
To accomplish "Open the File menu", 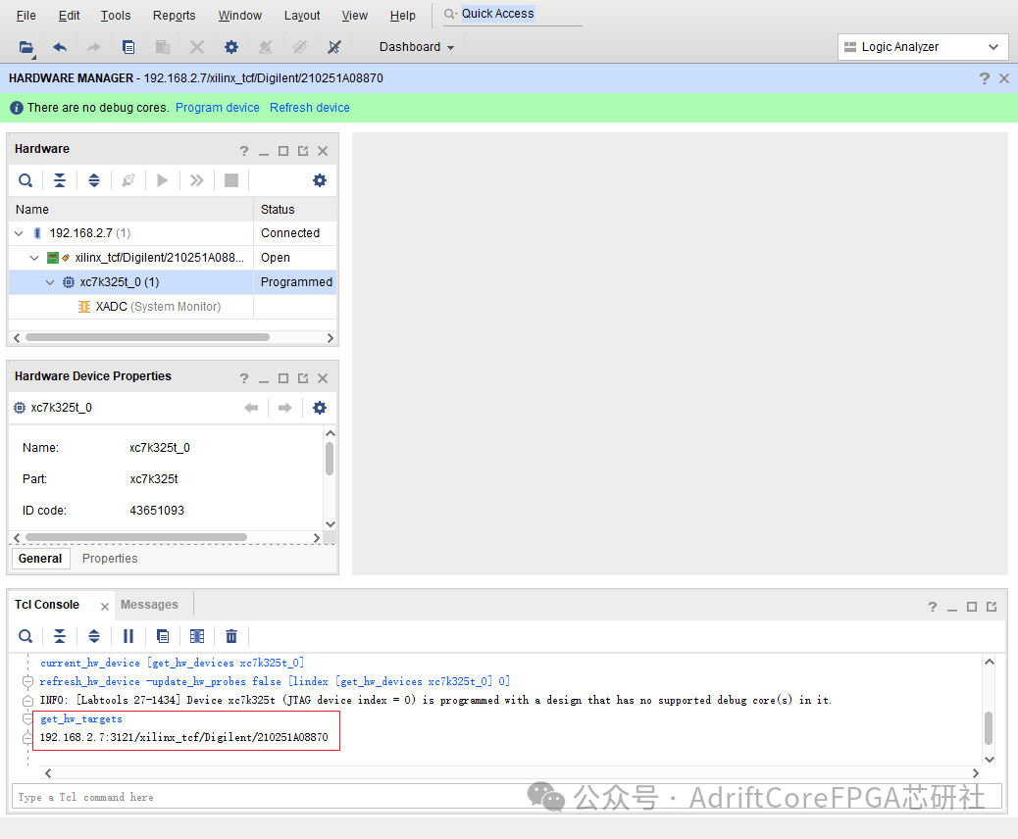I will click(x=25, y=15).
